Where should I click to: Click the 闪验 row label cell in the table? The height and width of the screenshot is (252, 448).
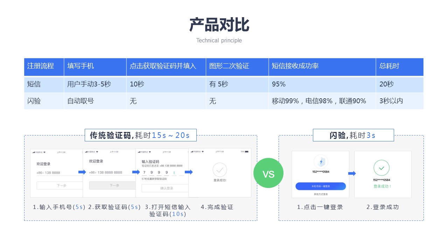pyautogui.click(x=44, y=101)
